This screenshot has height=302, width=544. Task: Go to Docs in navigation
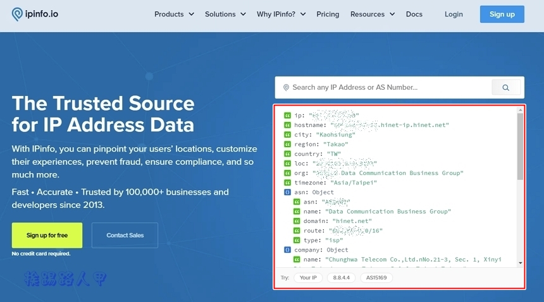(414, 14)
